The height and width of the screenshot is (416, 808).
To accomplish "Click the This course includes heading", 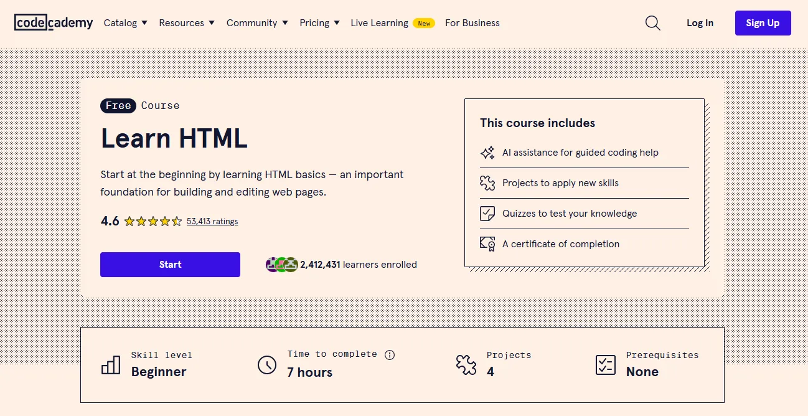I will coord(537,123).
